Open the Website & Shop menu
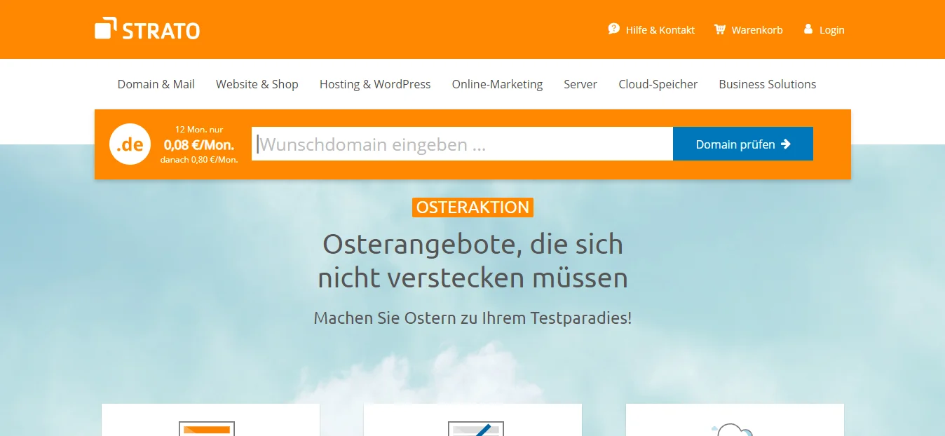This screenshot has width=945, height=436. [257, 84]
